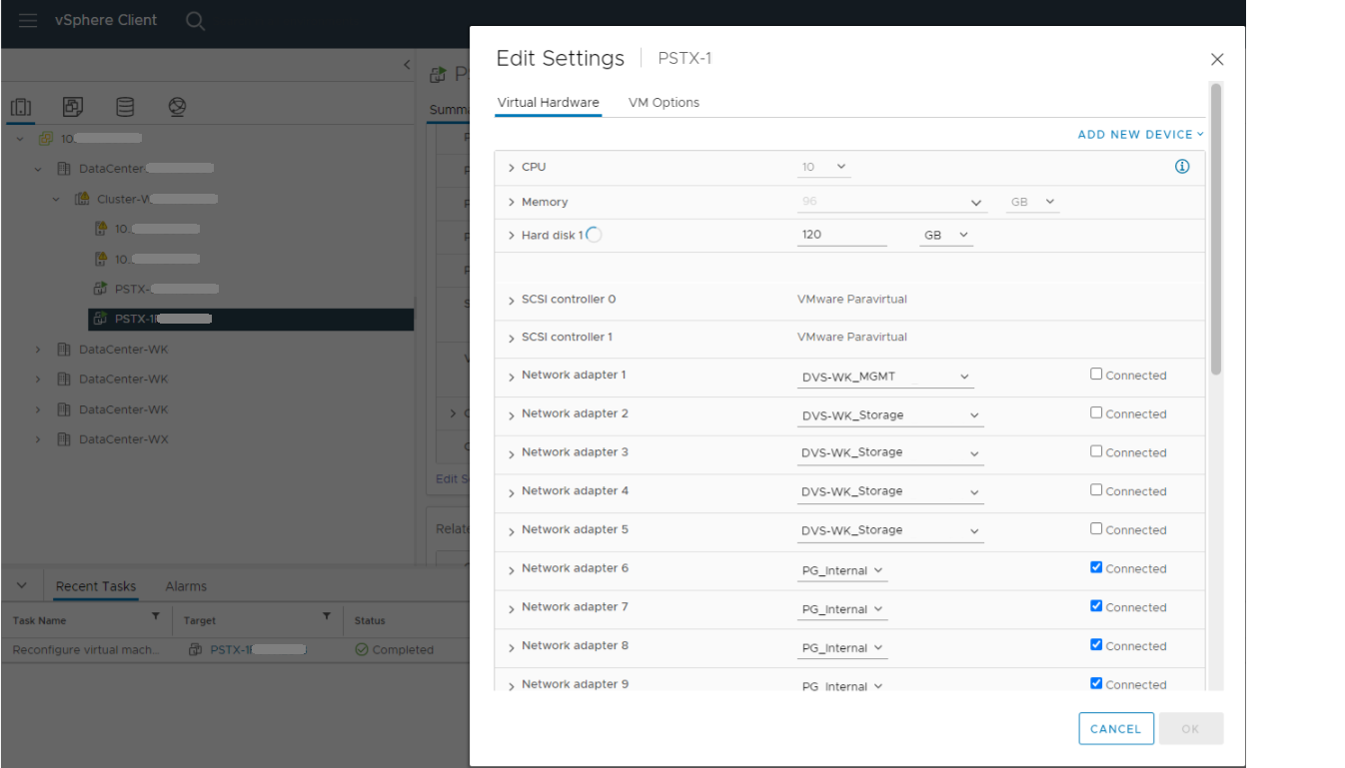1345x768 pixels.
Task: Switch to VMs and Templates inventory view
Action: tap(72, 106)
